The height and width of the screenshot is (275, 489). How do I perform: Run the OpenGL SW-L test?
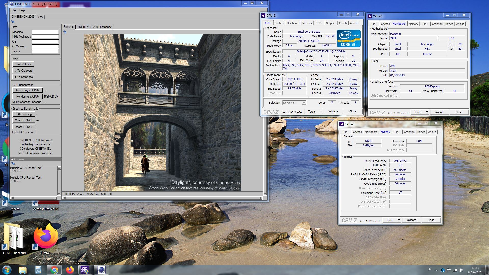pyautogui.click(x=24, y=120)
